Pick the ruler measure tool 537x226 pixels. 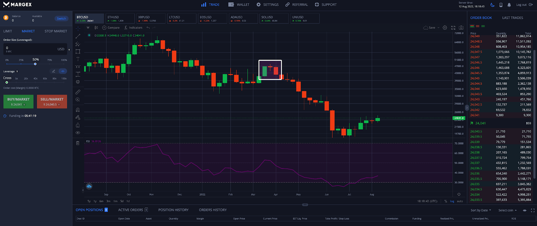[78, 92]
